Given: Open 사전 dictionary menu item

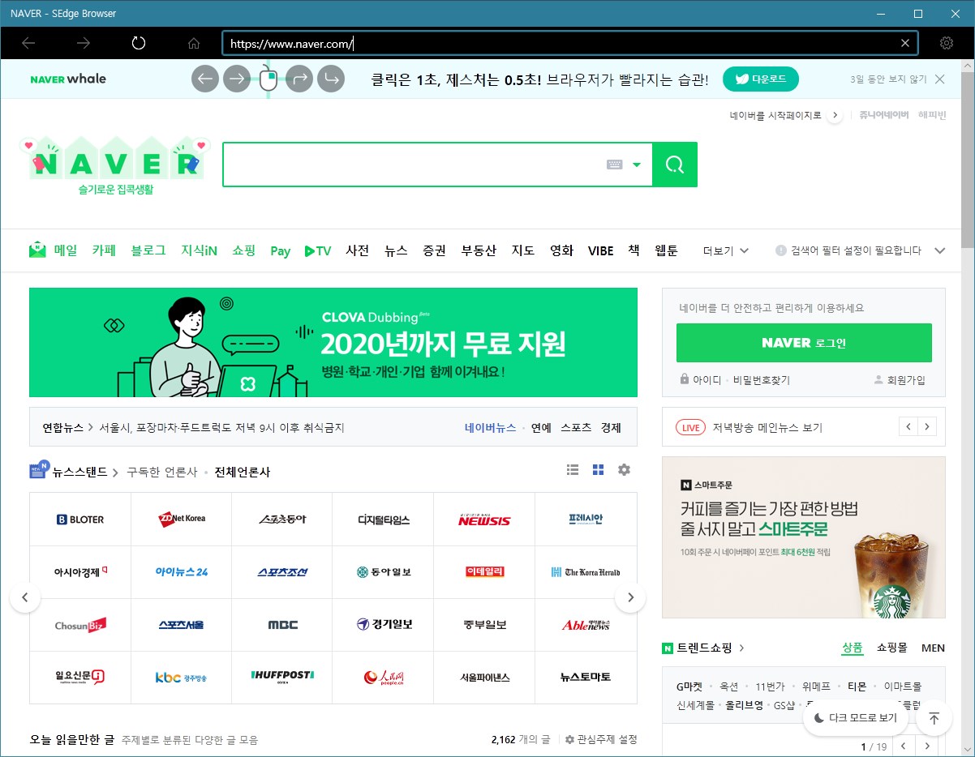Looking at the screenshot, I should click(x=358, y=250).
